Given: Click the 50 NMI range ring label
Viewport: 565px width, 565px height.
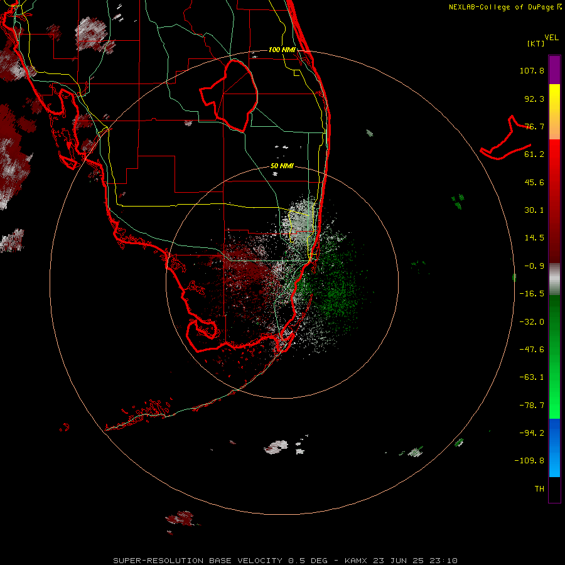Looking at the screenshot, I should (x=282, y=166).
